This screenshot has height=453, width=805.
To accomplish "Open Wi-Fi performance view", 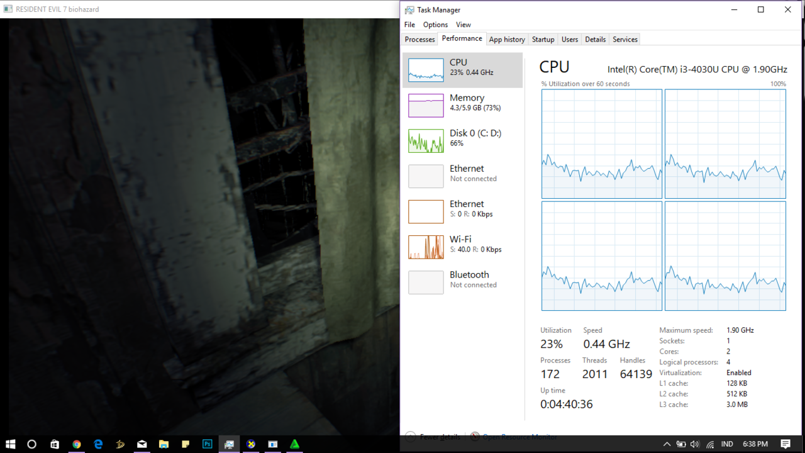I will point(462,247).
